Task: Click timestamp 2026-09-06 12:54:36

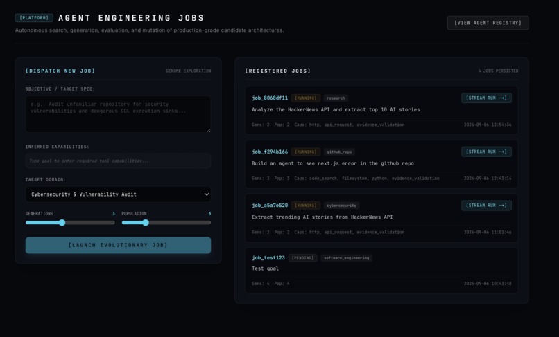Action: point(488,125)
